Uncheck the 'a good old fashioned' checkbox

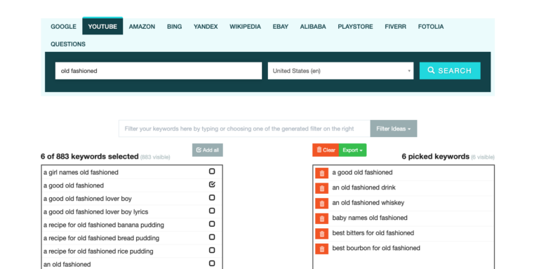click(212, 185)
